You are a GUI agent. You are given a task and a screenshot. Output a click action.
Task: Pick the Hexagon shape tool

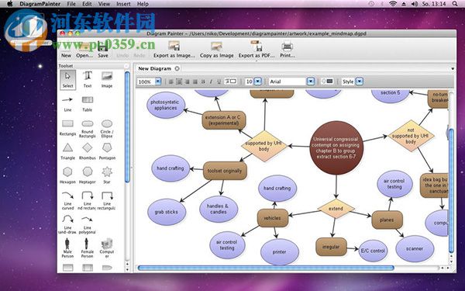tap(67, 175)
